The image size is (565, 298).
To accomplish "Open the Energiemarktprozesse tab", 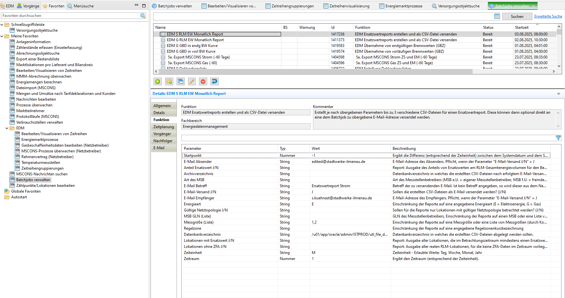I will pyautogui.click(x=400, y=6).
